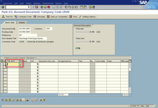Click the line item Details magnifier icon
The image size is (158, 108).
(2, 100)
